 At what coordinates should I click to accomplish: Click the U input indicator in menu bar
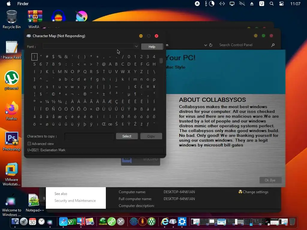coord(261,4)
